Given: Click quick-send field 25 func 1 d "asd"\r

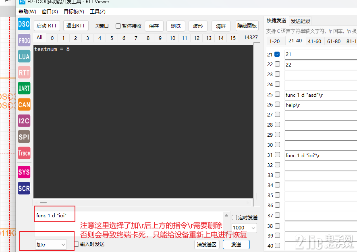Looking at the screenshot, I should coord(321,95).
